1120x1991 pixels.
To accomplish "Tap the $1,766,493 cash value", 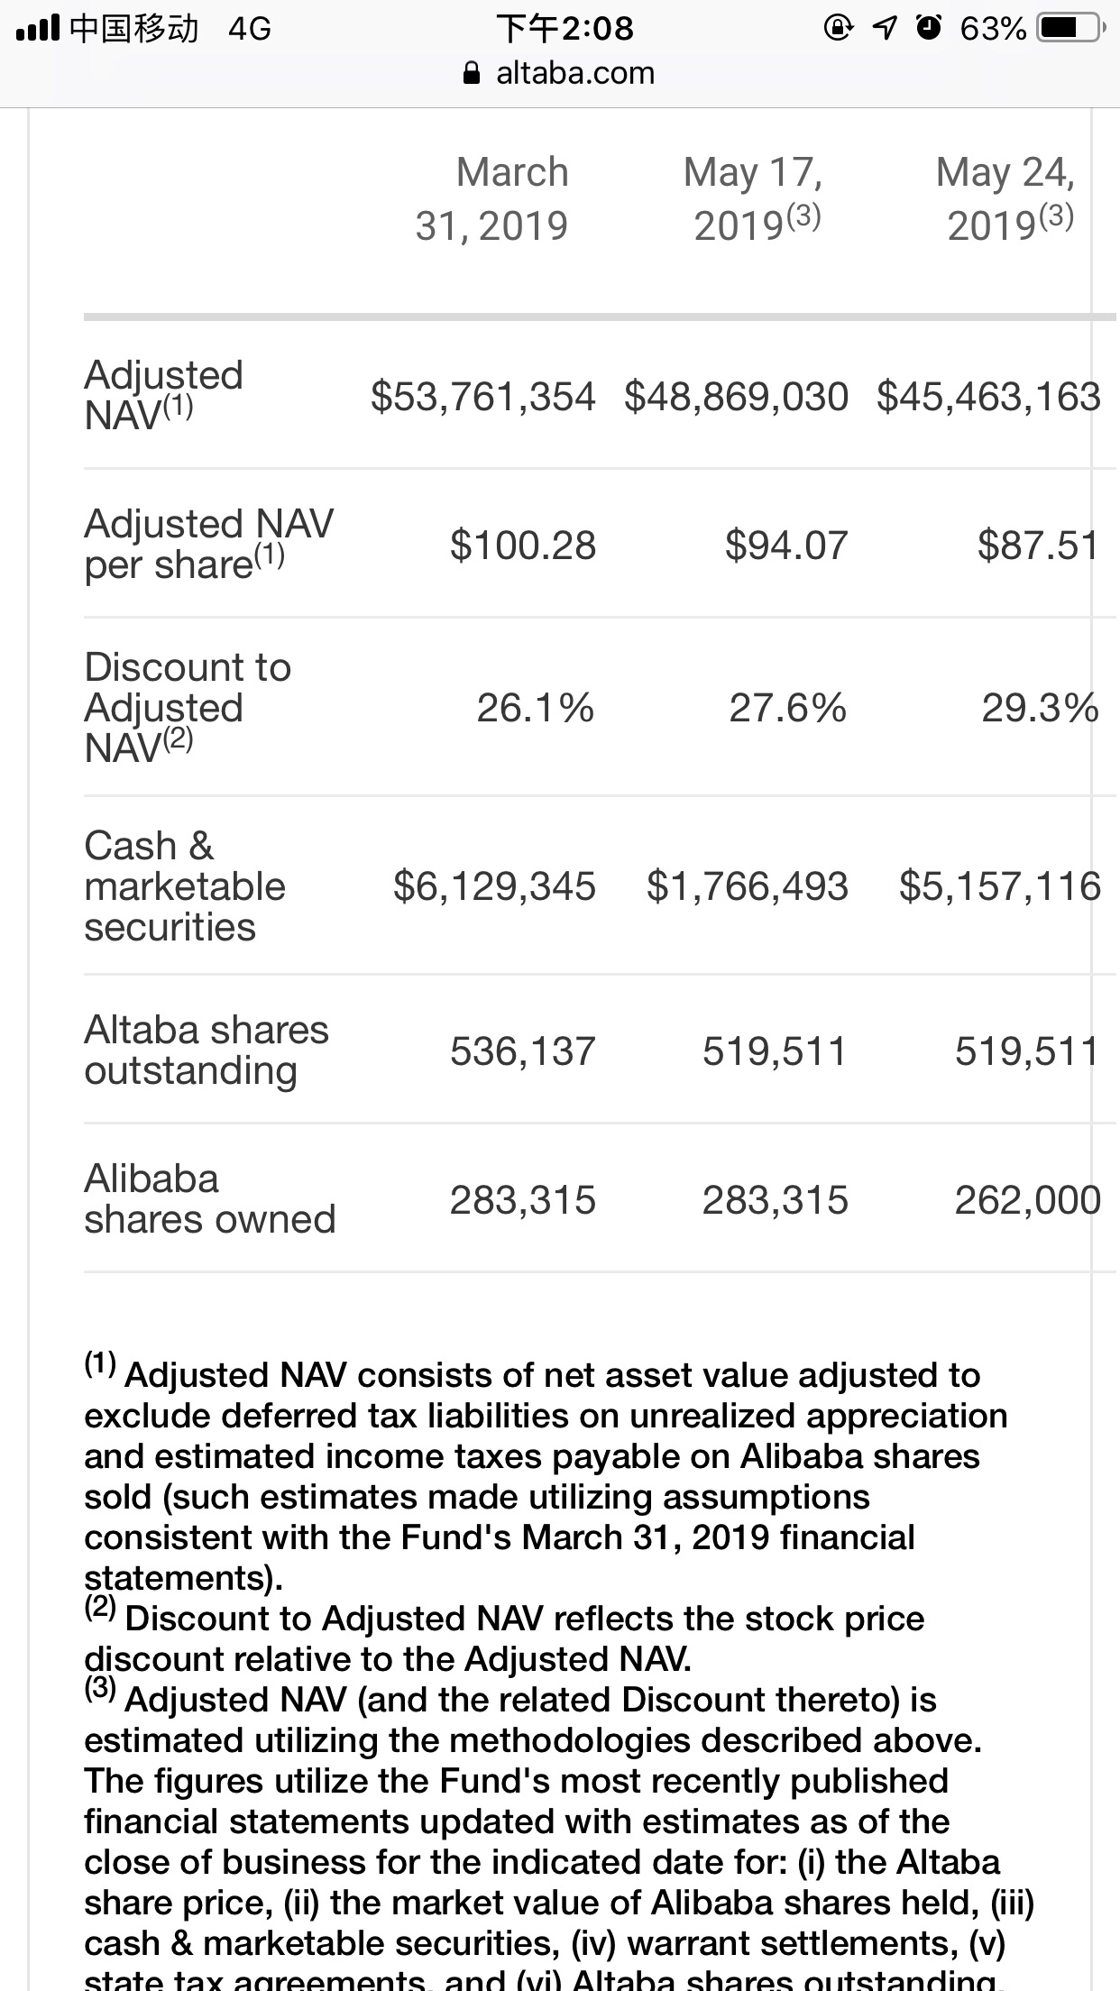I will (x=748, y=886).
